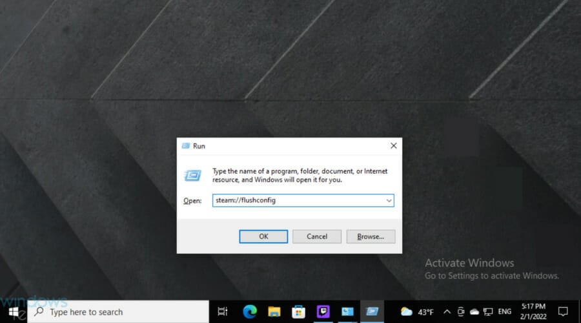Screen dimensions: 581x323
Task: Open the weather widget showing 43°F
Action: (x=417, y=312)
